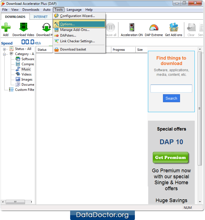Click the Download basket icon
The width and height of the screenshot is (205, 220).
57,49
